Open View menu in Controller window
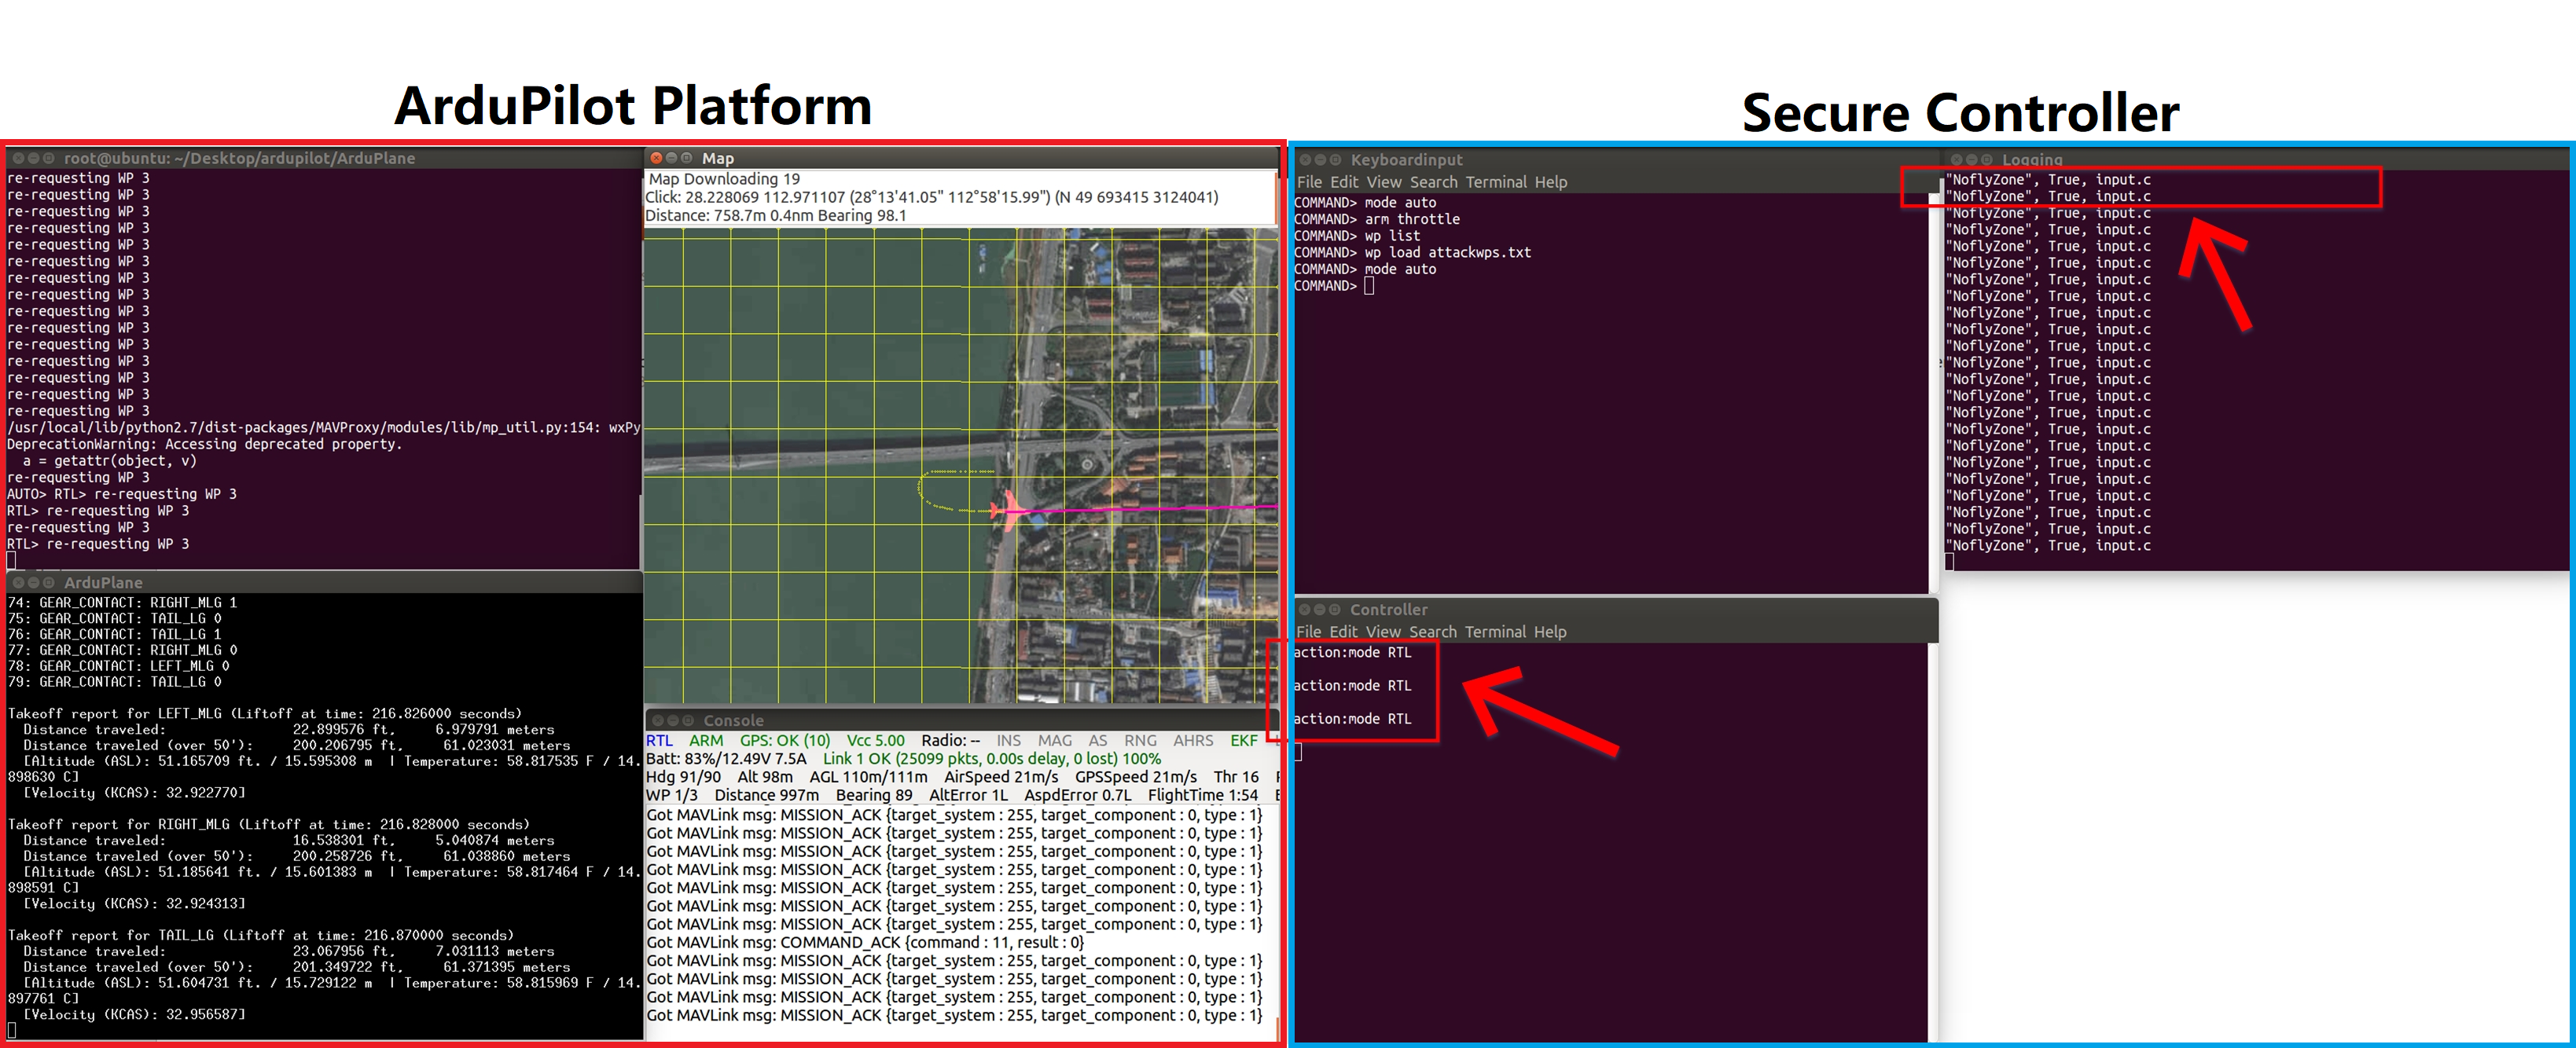This screenshot has width=2576, height=1048. [x=1383, y=632]
